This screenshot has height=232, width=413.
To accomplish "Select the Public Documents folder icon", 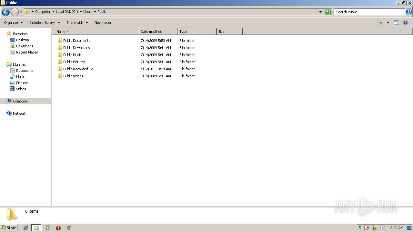I will (60, 41).
